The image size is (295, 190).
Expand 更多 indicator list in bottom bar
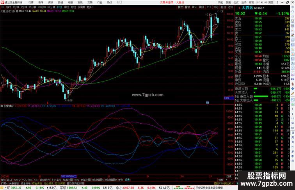pyautogui.click(x=121, y=180)
